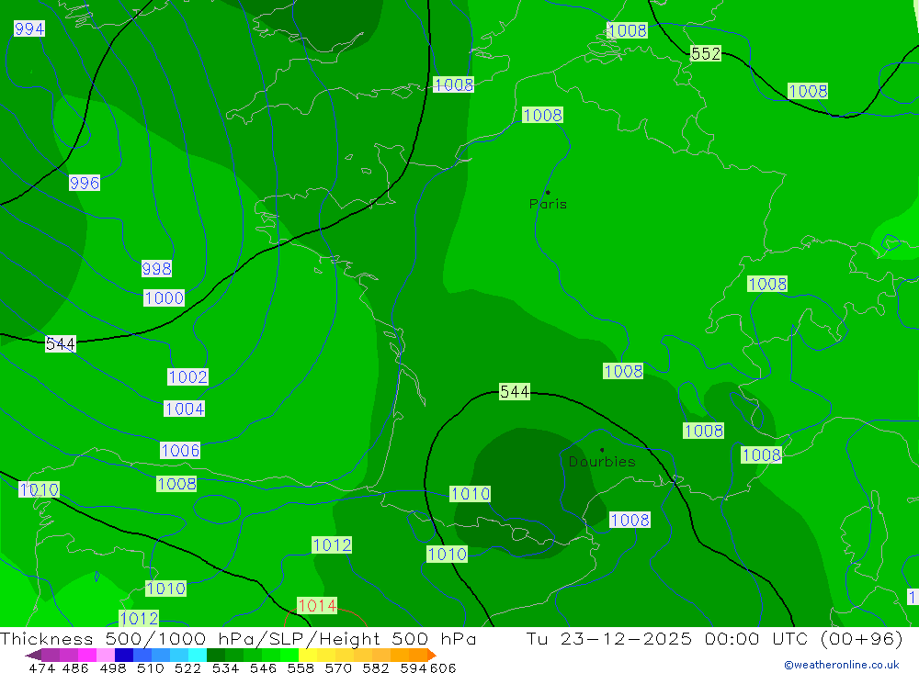Viewport: 919px width, 673px height.
Task: Click the cyan legend swatch above 522
Action: pyautogui.click(x=198, y=655)
